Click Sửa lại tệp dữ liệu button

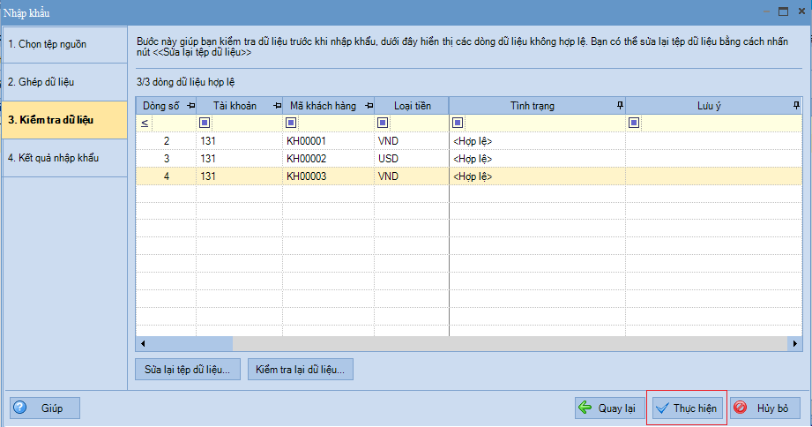pos(188,370)
